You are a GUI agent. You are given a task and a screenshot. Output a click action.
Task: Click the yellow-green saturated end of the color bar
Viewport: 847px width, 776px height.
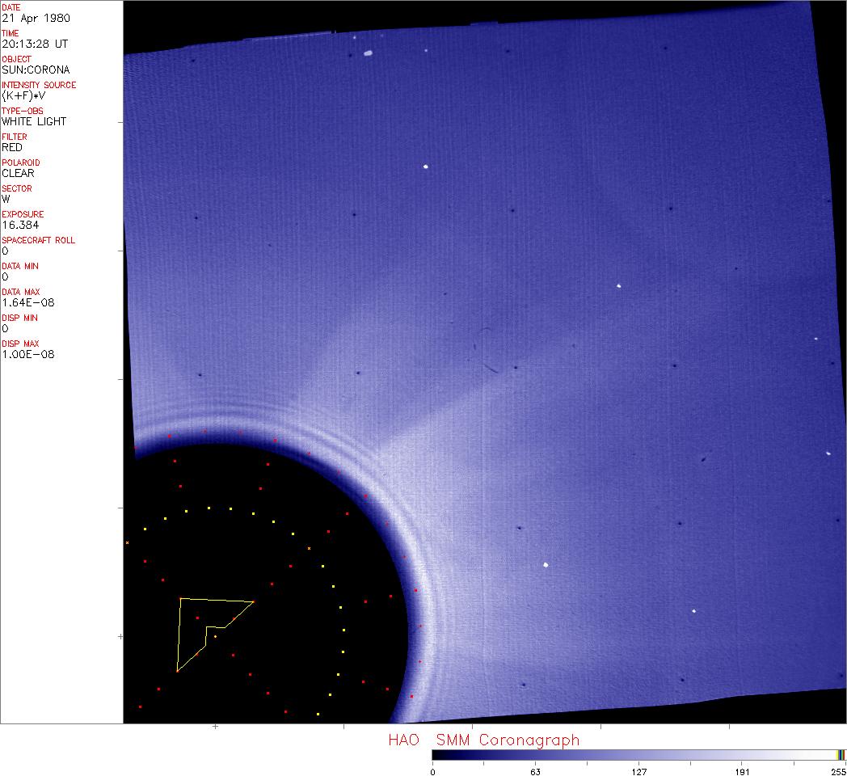point(841,754)
